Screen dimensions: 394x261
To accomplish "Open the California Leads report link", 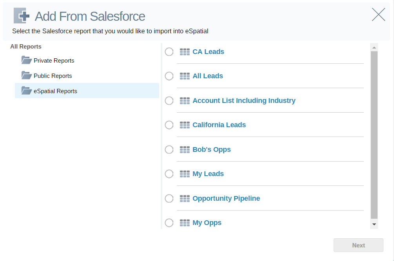I will (x=219, y=125).
